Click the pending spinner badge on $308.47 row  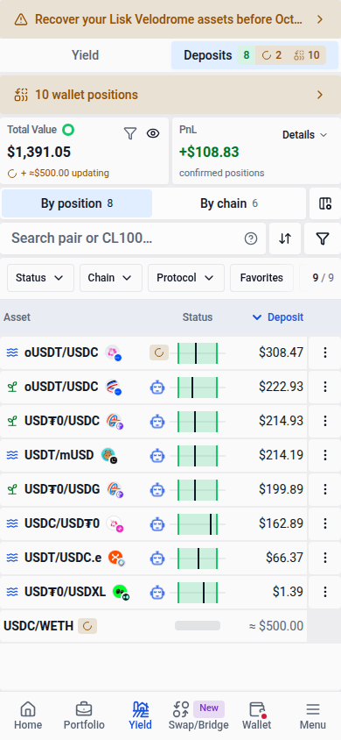[x=159, y=352]
